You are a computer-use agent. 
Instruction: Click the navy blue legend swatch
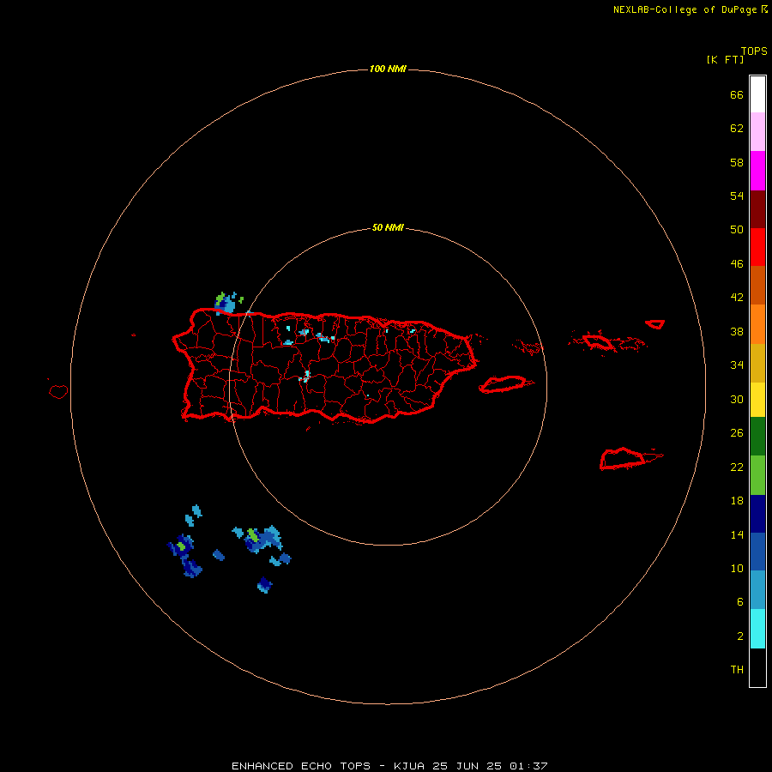coord(757,514)
